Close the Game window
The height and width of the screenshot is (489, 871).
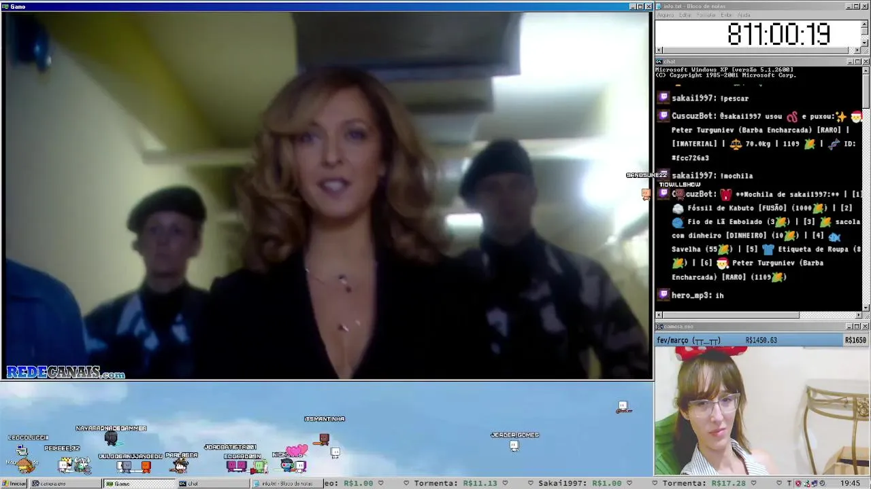648,7
